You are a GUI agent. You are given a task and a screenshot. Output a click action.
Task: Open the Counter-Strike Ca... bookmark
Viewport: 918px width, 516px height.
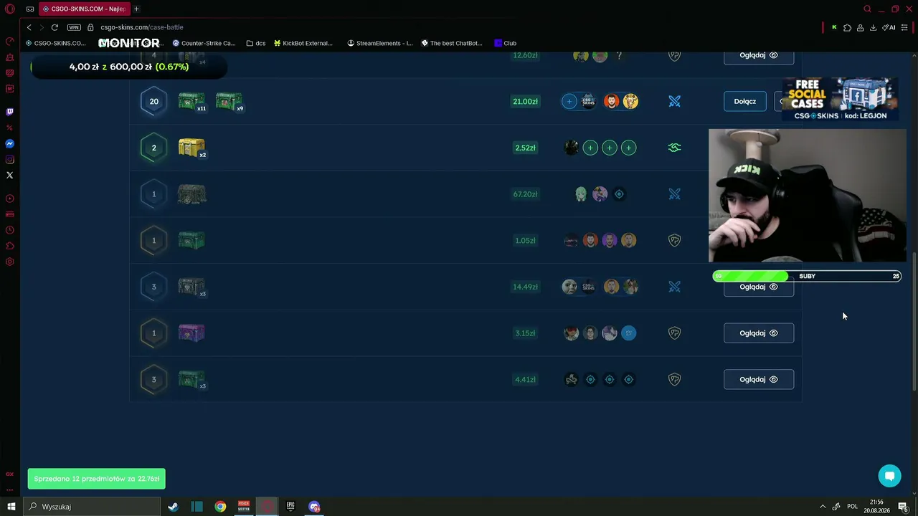coord(204,43)
